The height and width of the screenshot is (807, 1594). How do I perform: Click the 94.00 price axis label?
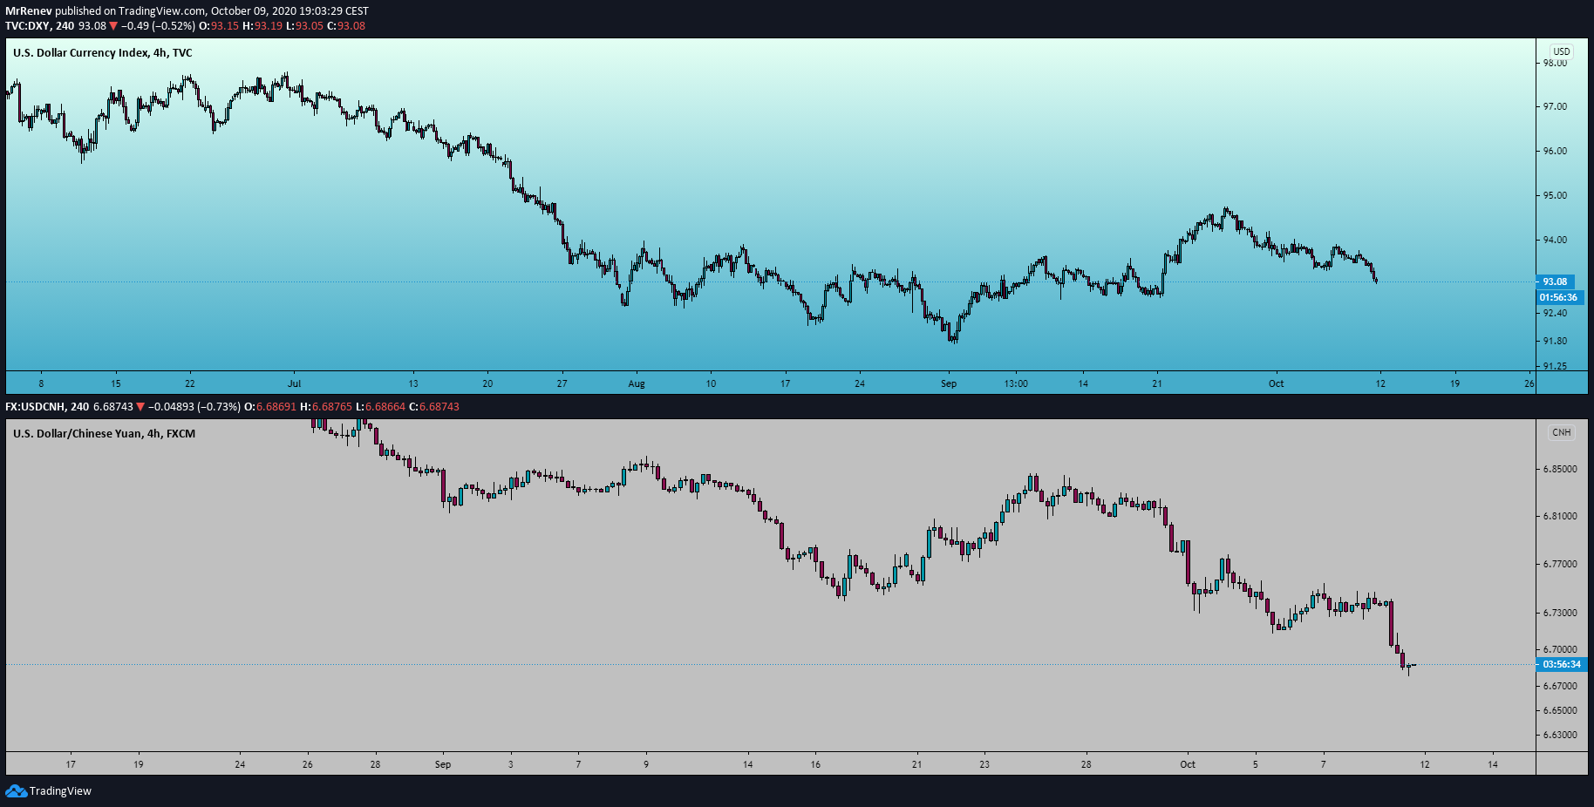coord(1555,240)
